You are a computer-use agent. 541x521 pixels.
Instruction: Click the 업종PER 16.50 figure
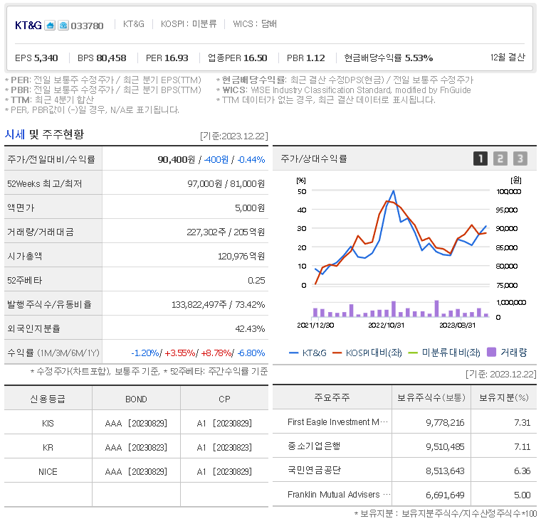[x=237, y=58]
